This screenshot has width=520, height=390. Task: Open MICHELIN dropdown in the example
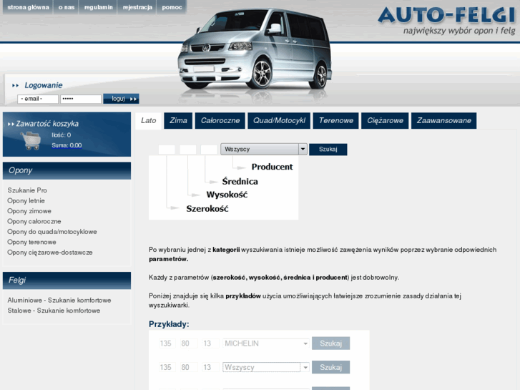(x=266, y=343)
